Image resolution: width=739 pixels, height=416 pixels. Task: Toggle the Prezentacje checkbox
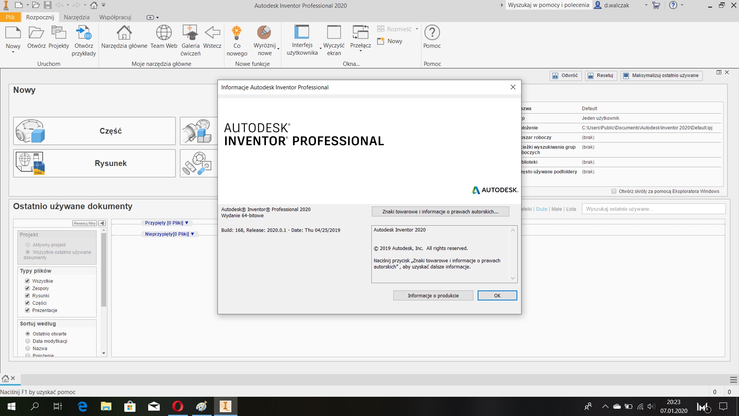pyautogui.click(x=27, y=310)
